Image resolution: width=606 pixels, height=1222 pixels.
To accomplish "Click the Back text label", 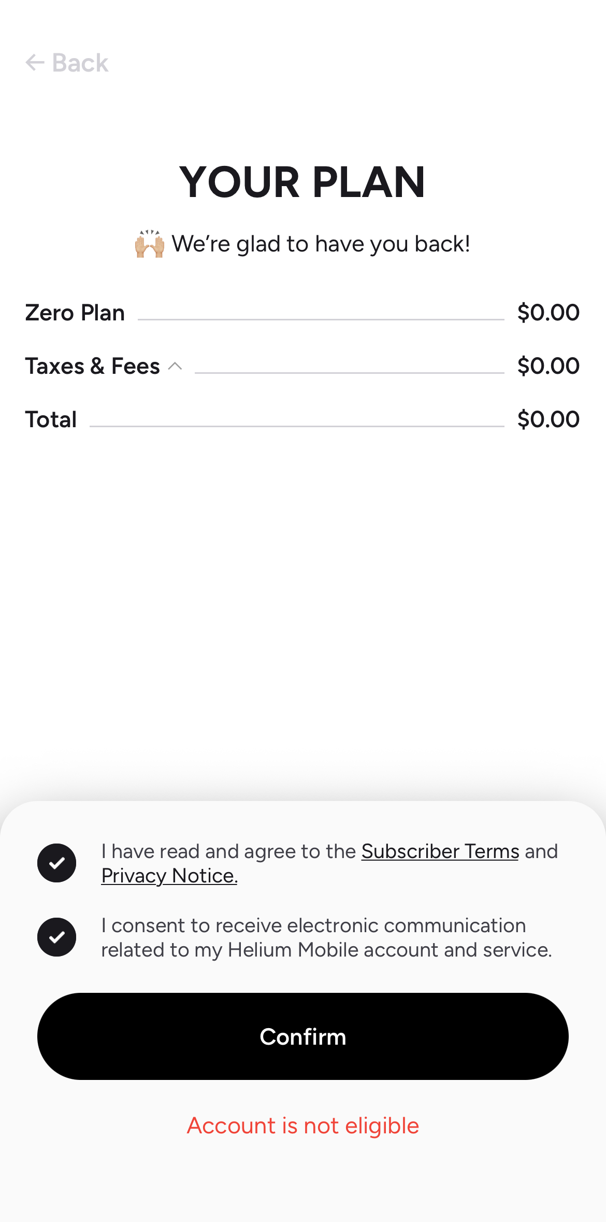I will [x=80, y=63].
